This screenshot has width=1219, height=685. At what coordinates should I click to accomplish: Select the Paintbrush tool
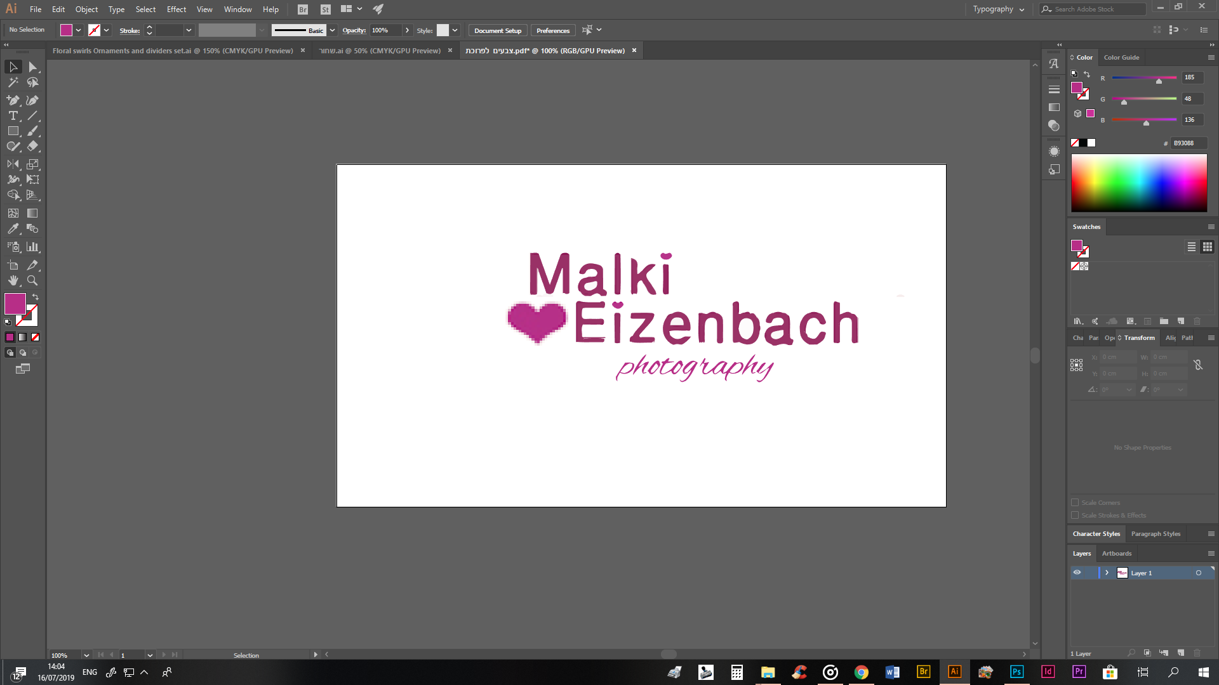(x=32, y=131)
